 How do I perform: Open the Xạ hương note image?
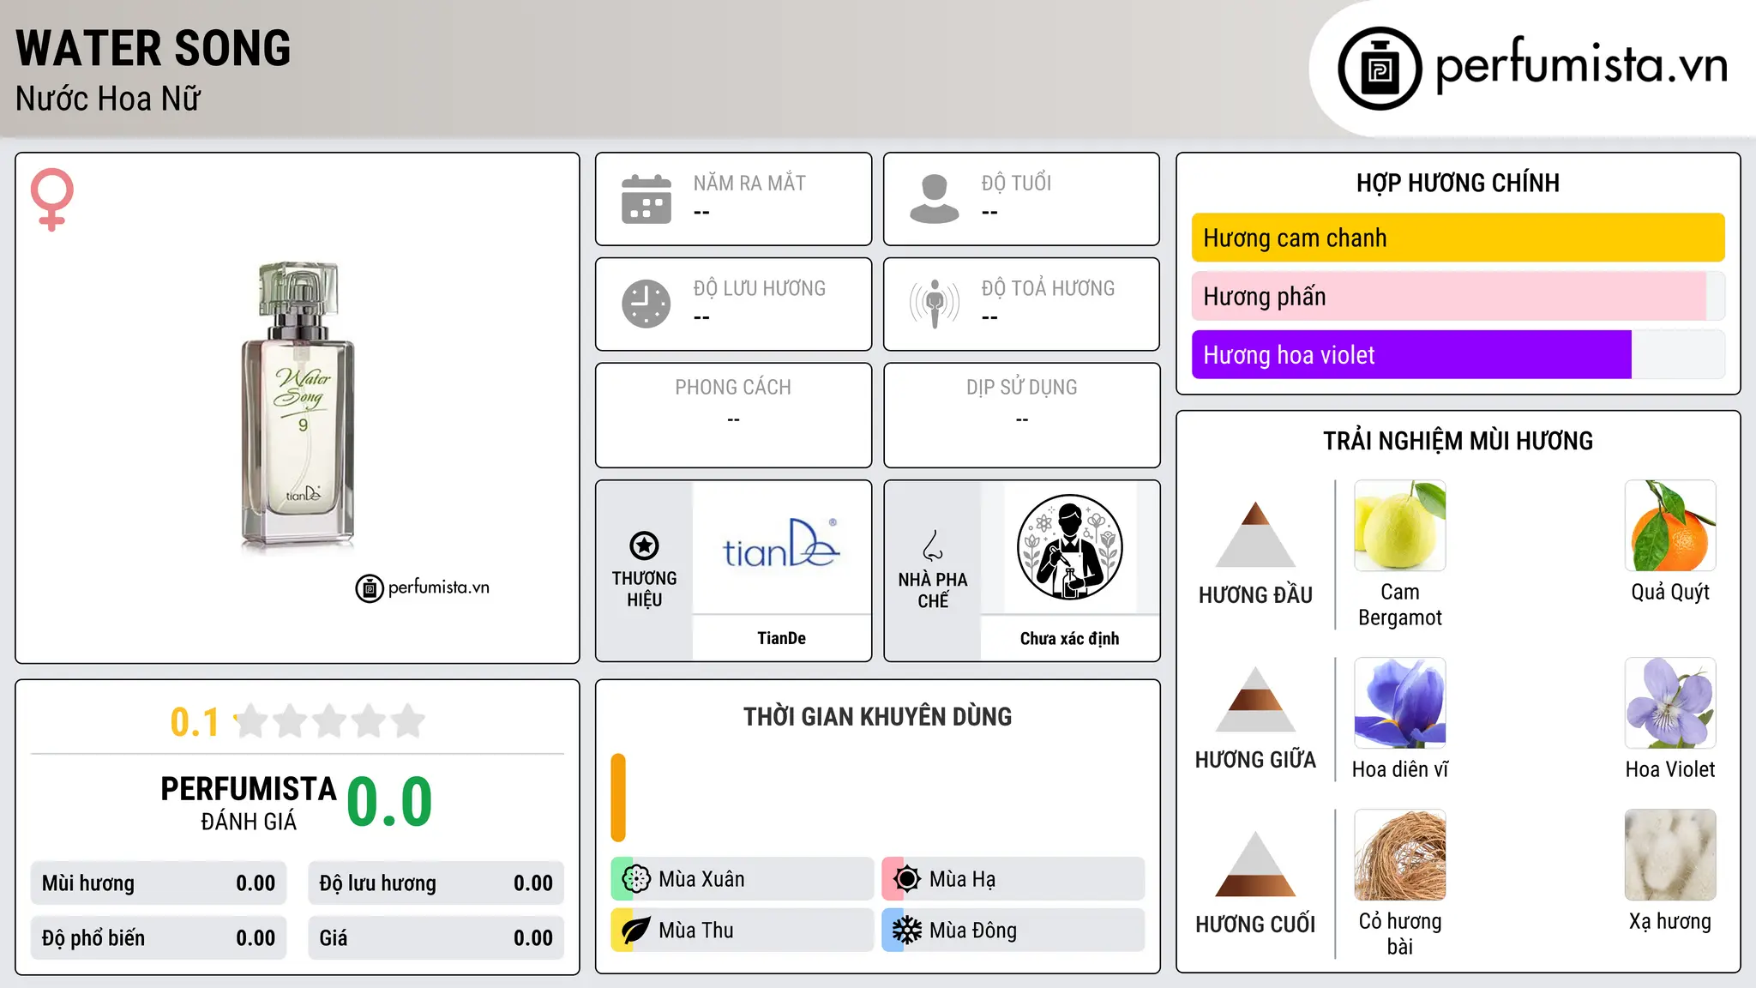[x=1670, y=855]
